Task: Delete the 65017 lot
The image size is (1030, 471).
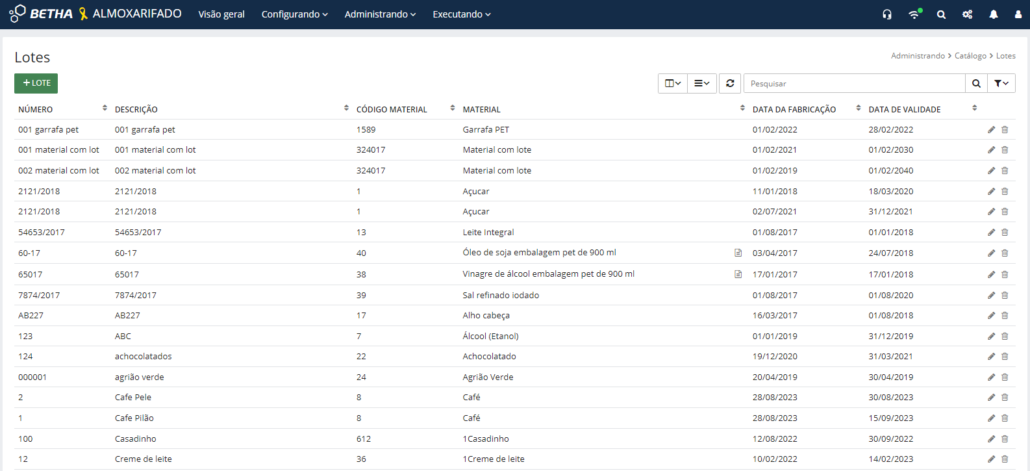Action: coord(1005,275)
